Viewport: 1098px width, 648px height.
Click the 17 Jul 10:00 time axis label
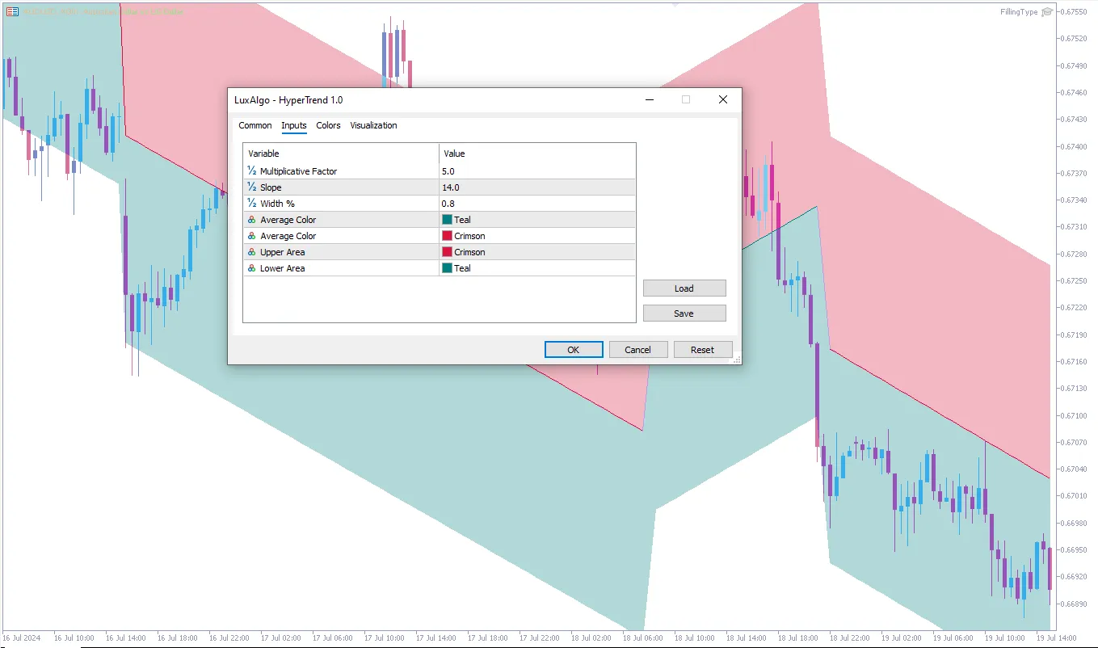[385, 638]
